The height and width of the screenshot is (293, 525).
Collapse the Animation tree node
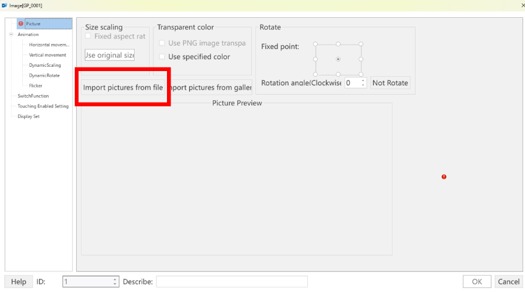[11, 34]
